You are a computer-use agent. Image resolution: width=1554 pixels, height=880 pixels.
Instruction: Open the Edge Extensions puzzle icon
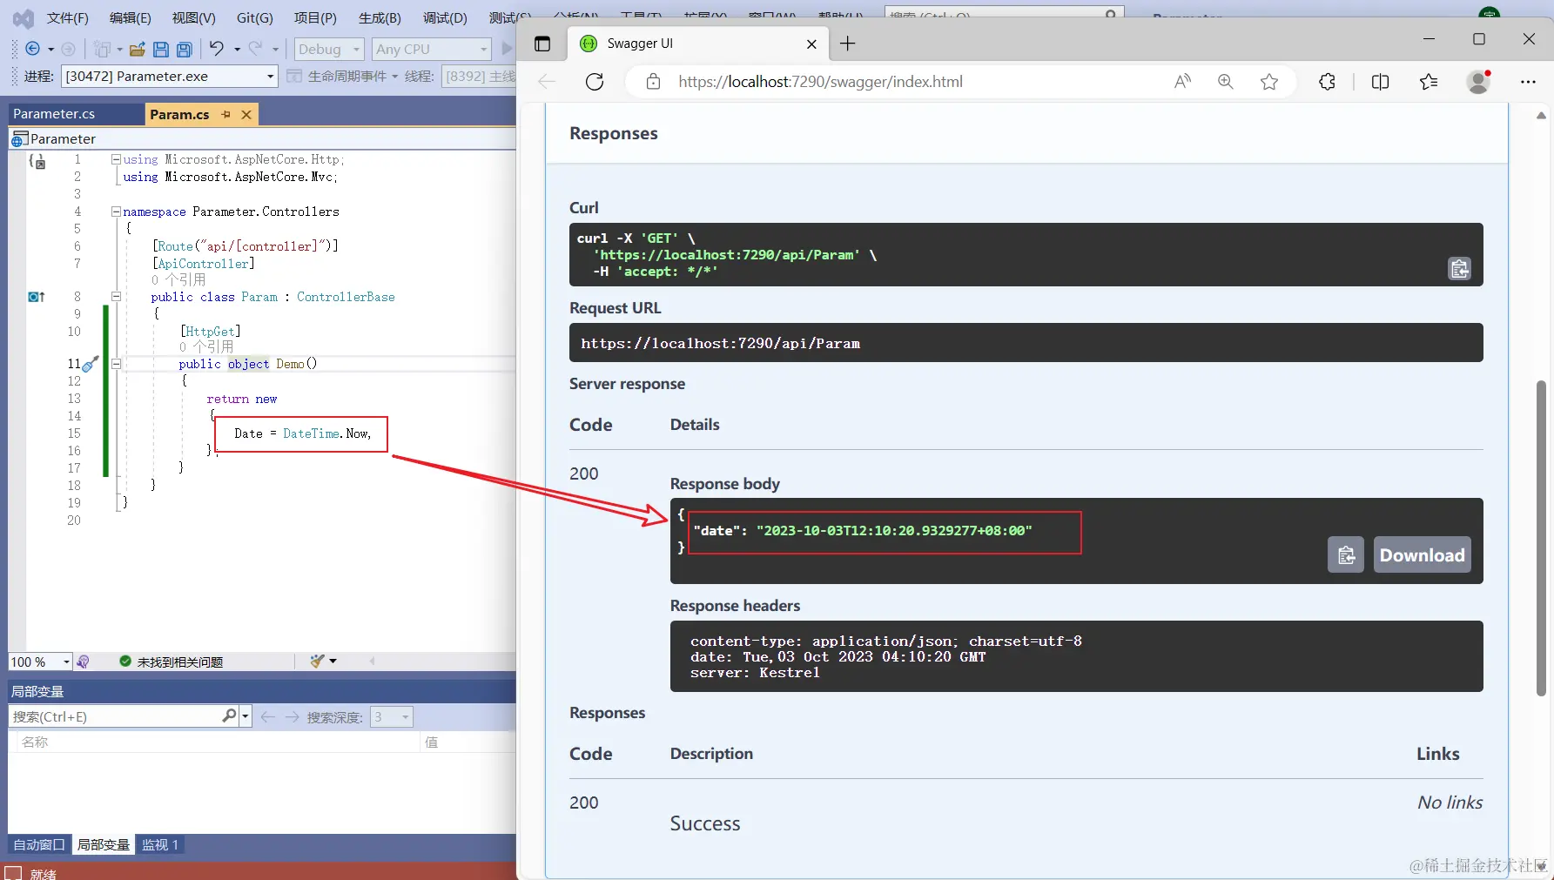point(1327,82)
